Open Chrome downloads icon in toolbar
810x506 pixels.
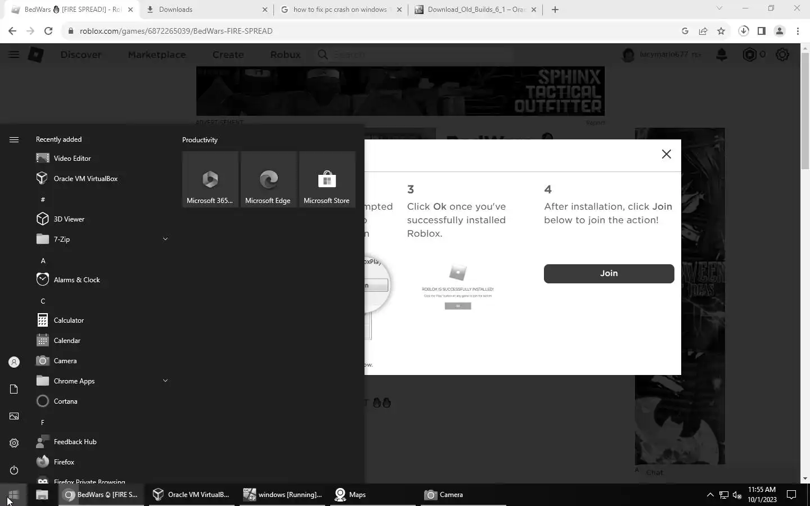(x=744, y=31)
